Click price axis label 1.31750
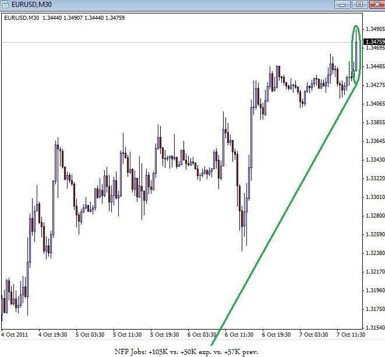Viewport: 385px width, 357px height. pos(375,309)
